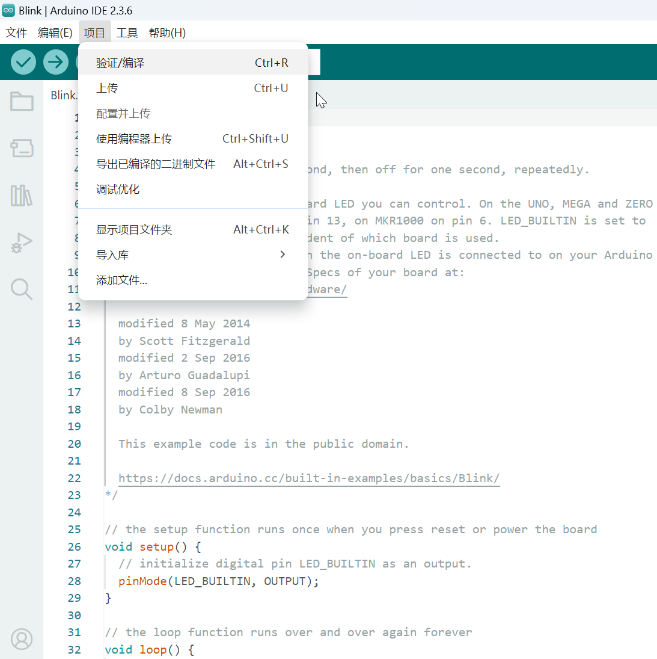Toggle 调试优化 menu option

[x=118, y=190]
